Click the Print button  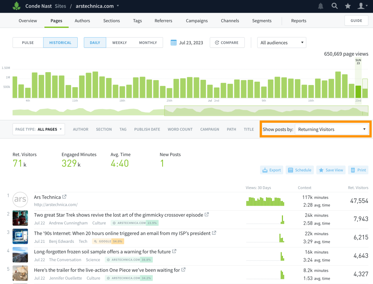[358, 170]
